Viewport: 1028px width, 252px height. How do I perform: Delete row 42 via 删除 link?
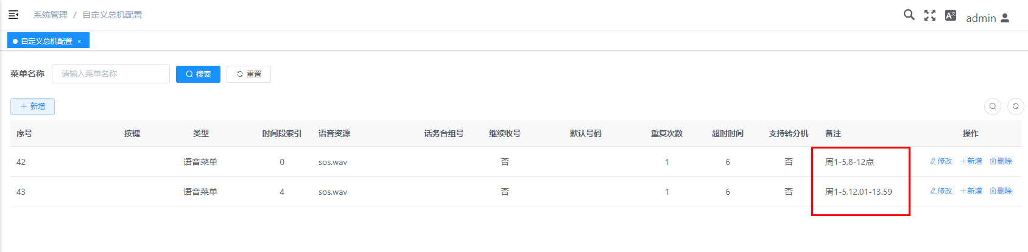[1001, 161]
